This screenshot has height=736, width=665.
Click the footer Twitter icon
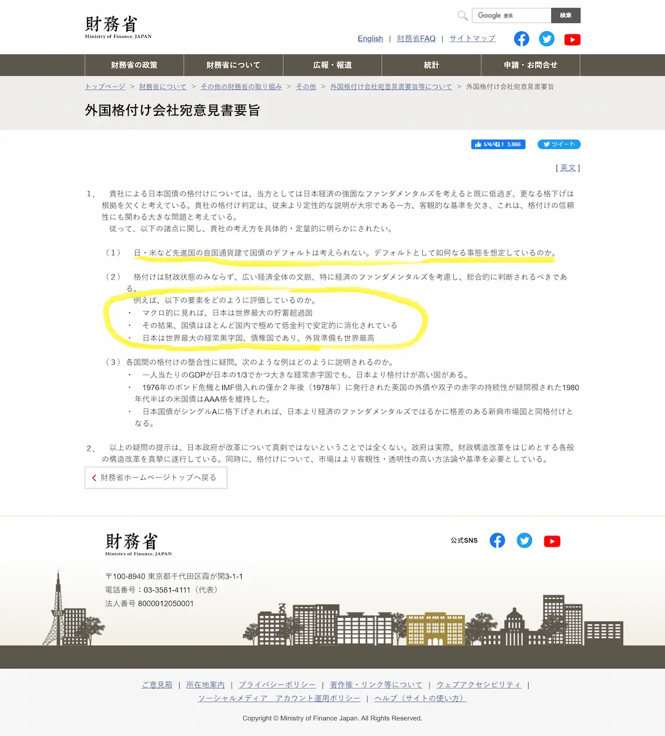[x=524, y=540]
